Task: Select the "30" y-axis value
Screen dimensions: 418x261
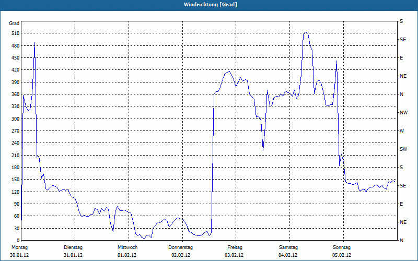Action: click(x=17, y=229)
